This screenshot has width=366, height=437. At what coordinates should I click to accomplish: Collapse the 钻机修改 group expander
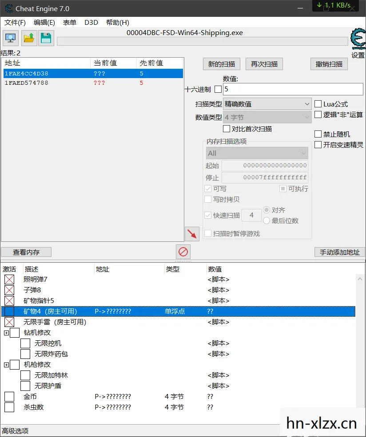(x=6, y=333)
